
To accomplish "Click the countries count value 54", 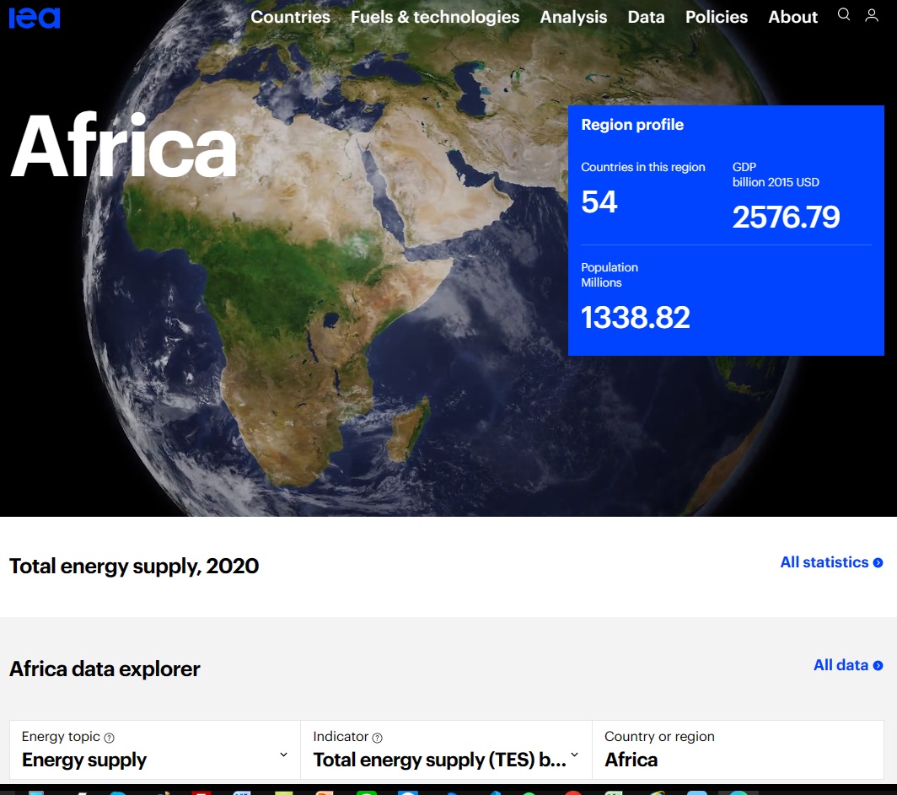I will pyautogui.click(x=599, y=201).
